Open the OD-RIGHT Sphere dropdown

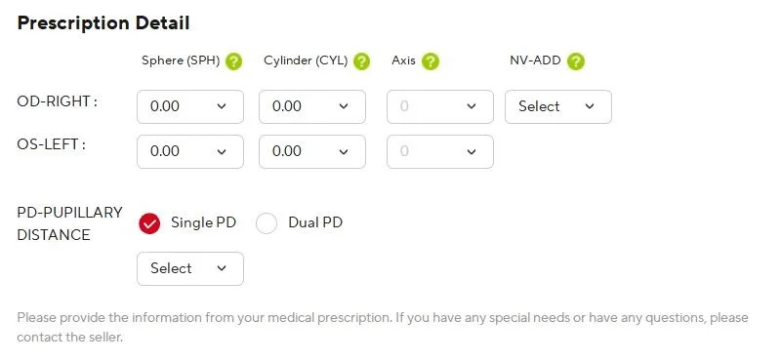190,106
